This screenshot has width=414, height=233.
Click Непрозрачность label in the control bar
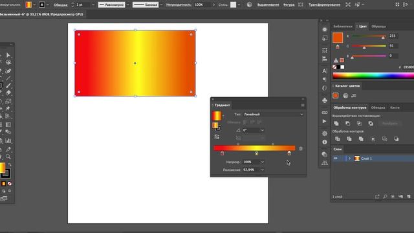coord(179,5)
